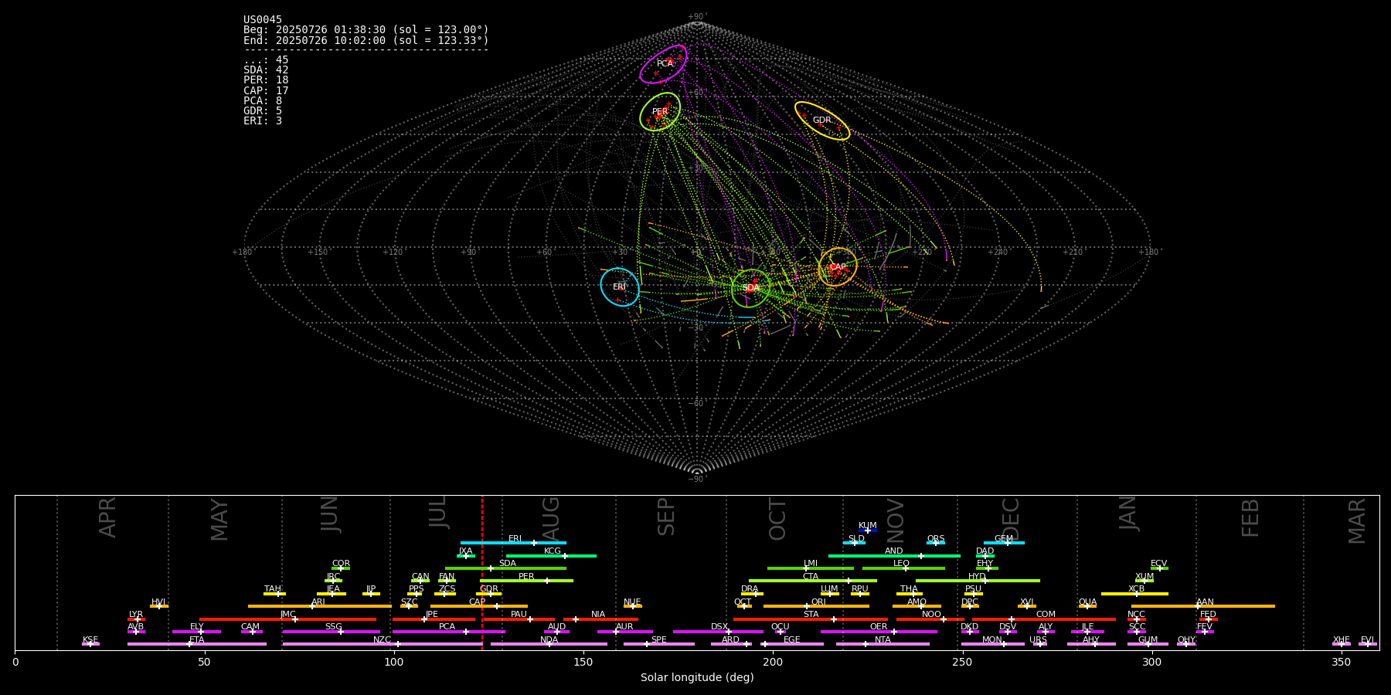Screen dimensions: 1391x695
Task: Select the orange CAP bar in the timeline
Action: (x=479, y=606)
